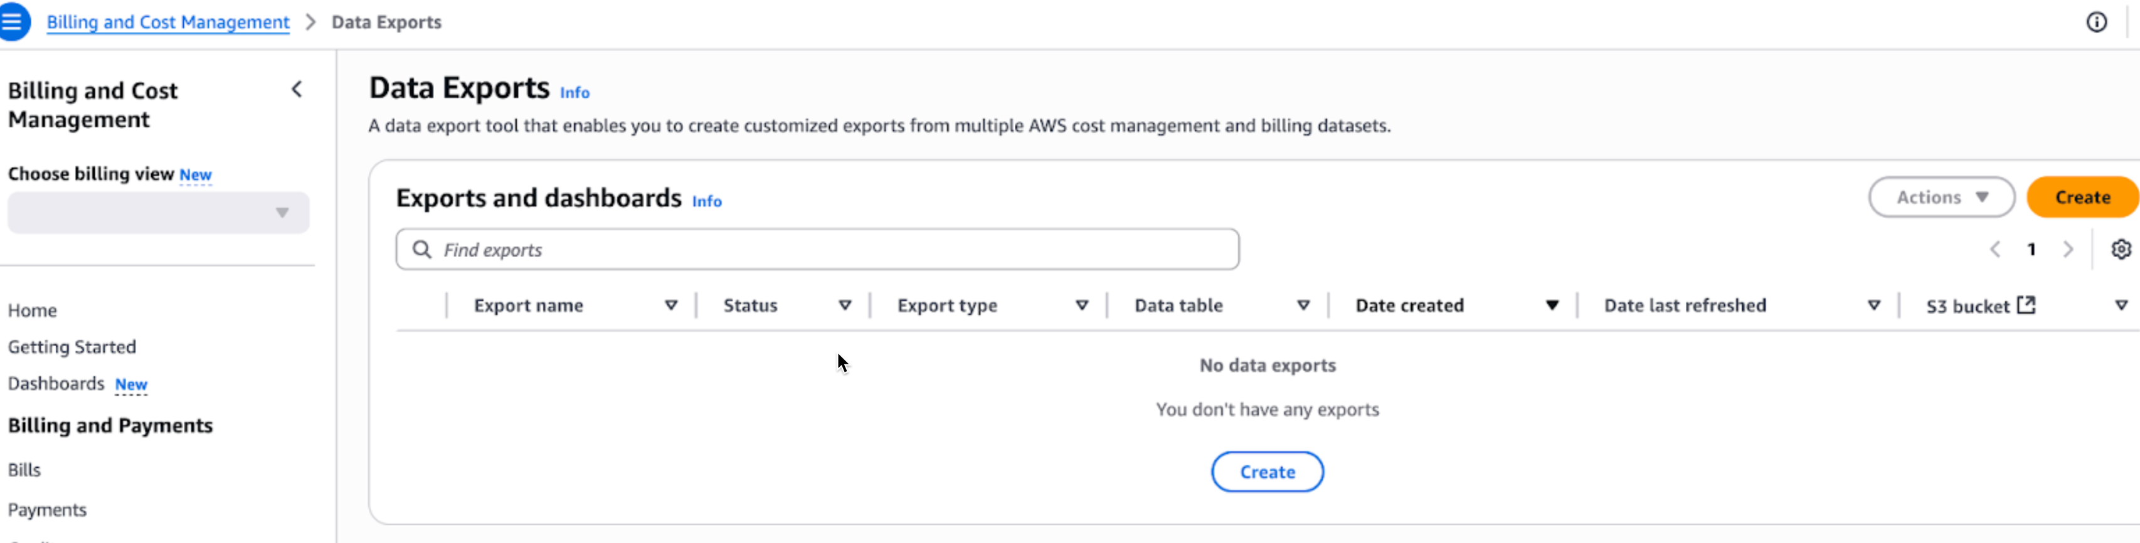This screenshot has height=543, width=2140.
Task: Expand the Actions dropdown
Action: [1941, 198]
